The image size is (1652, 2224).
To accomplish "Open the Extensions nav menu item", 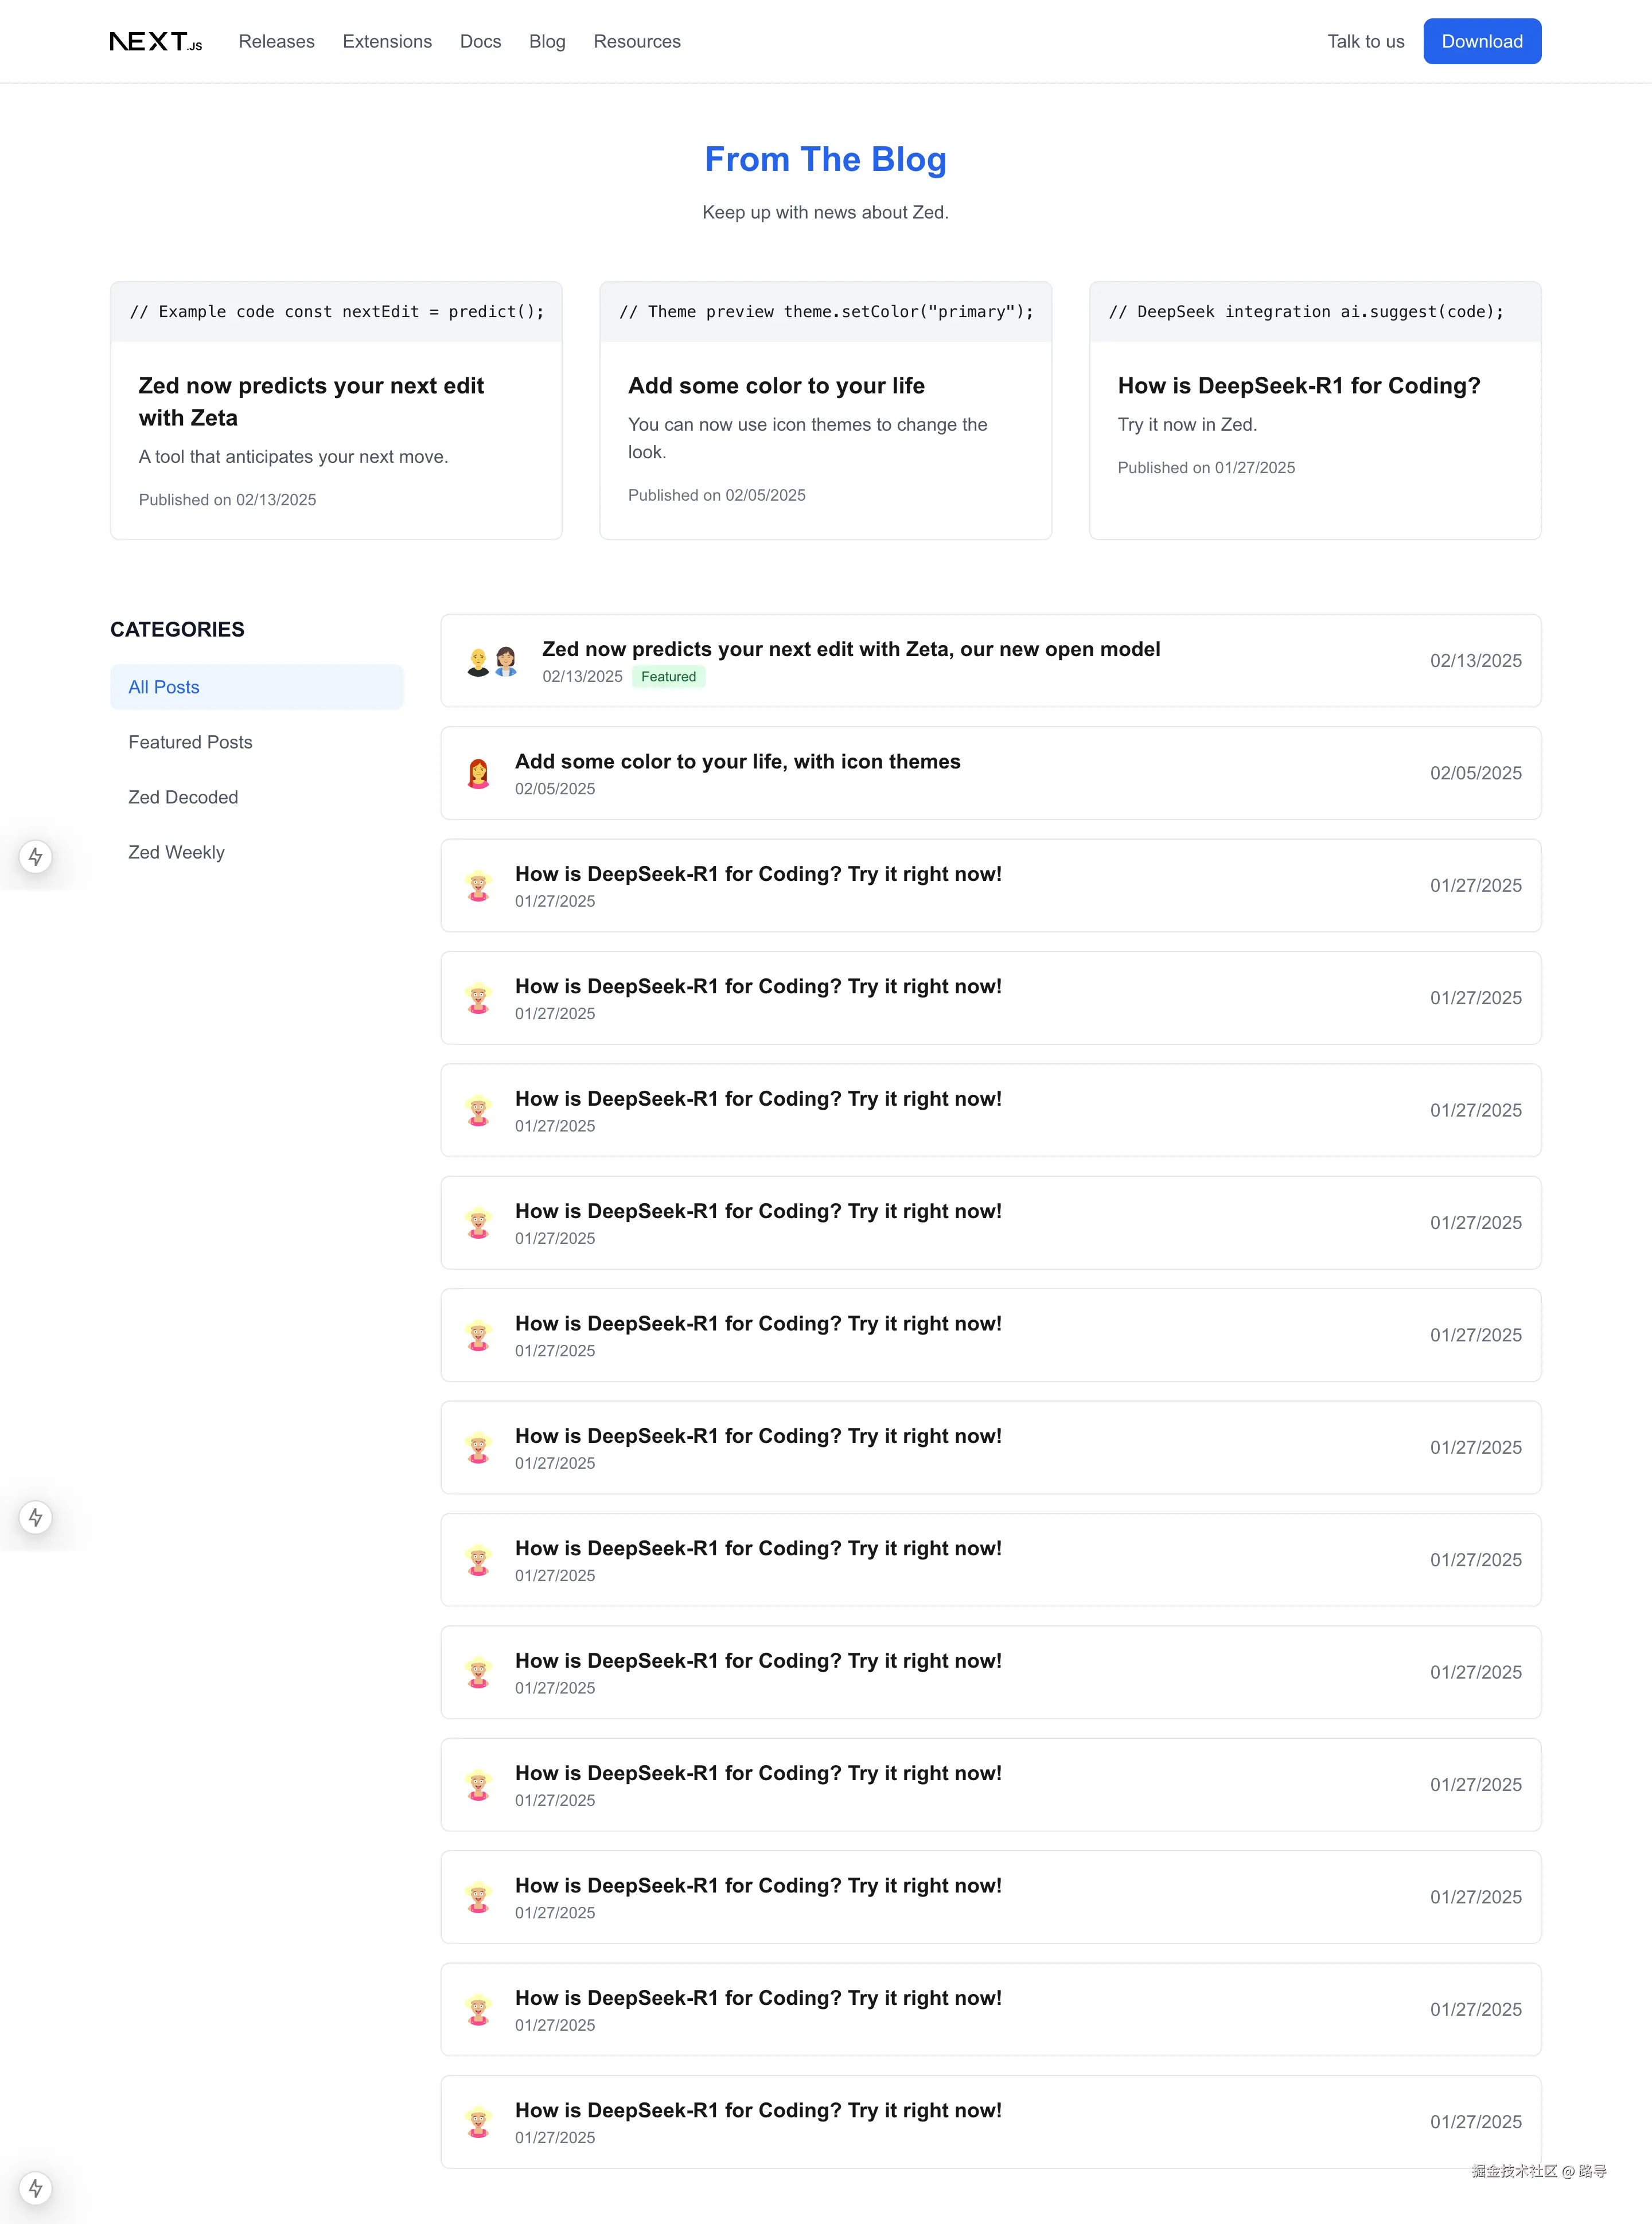I will tap(387, 41).
